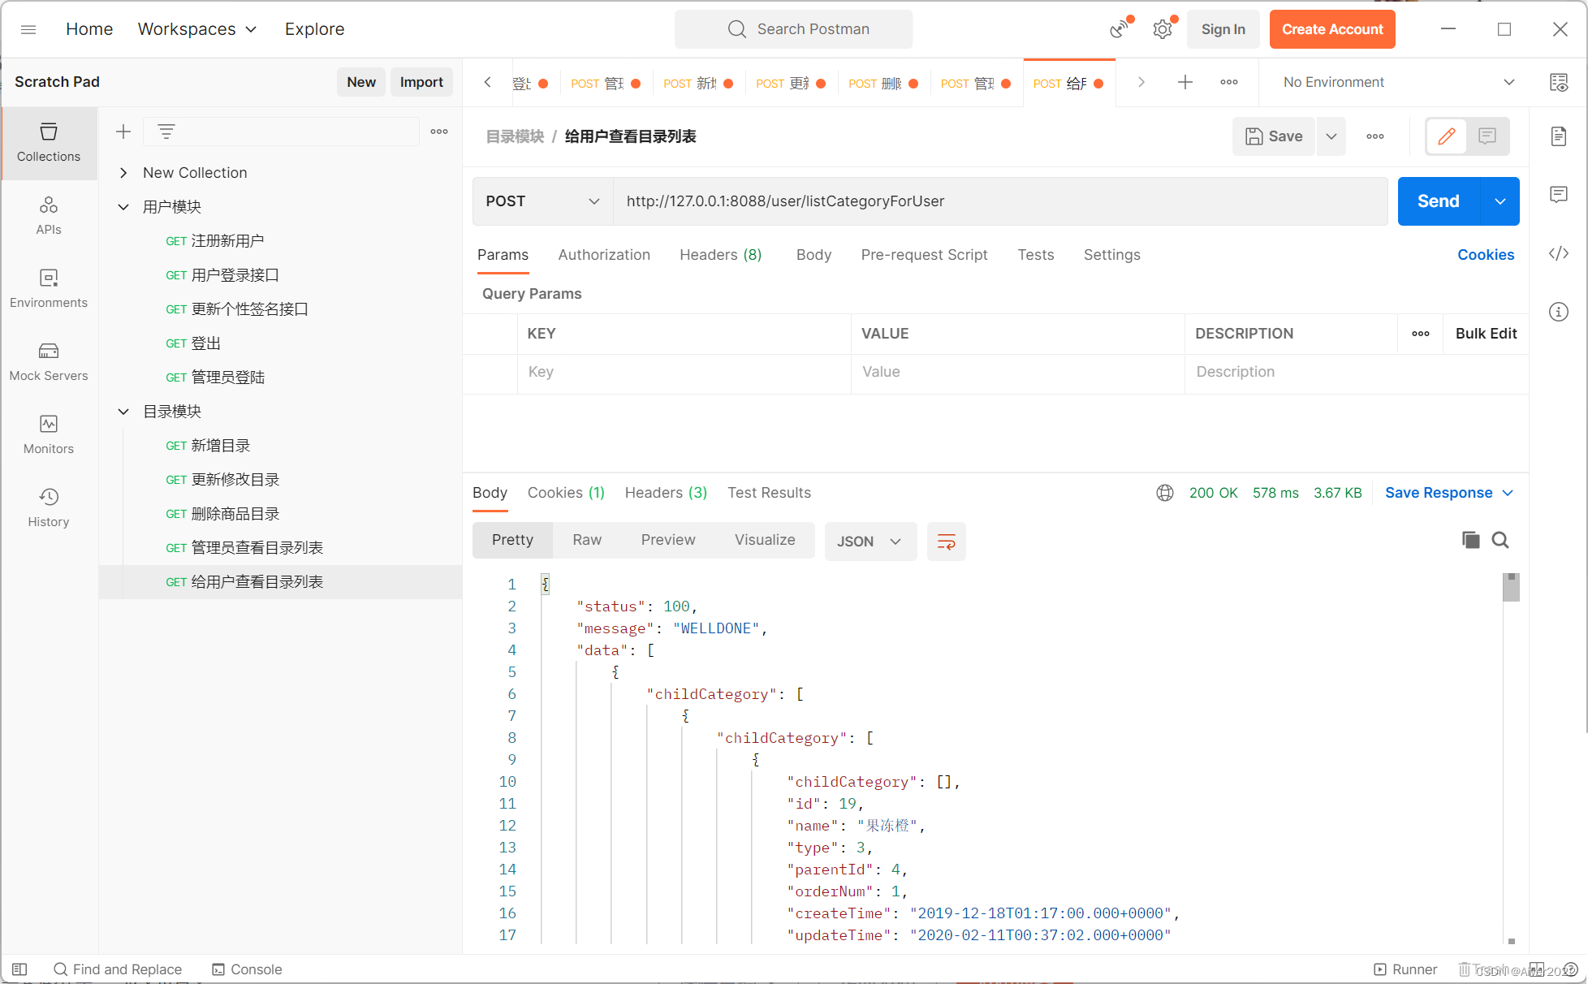Screen dimensions: 1588x984
Task: Toggle response line wrap icon
Action: [946, 542]
